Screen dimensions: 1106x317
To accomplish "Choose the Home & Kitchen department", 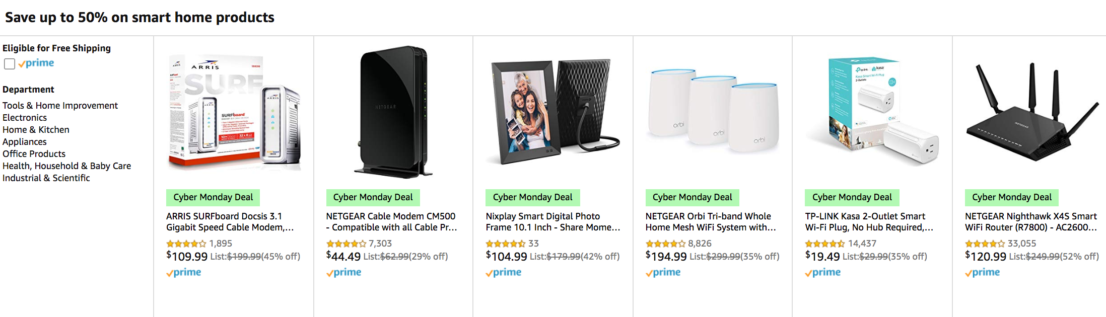I will (x=36, y=130).
